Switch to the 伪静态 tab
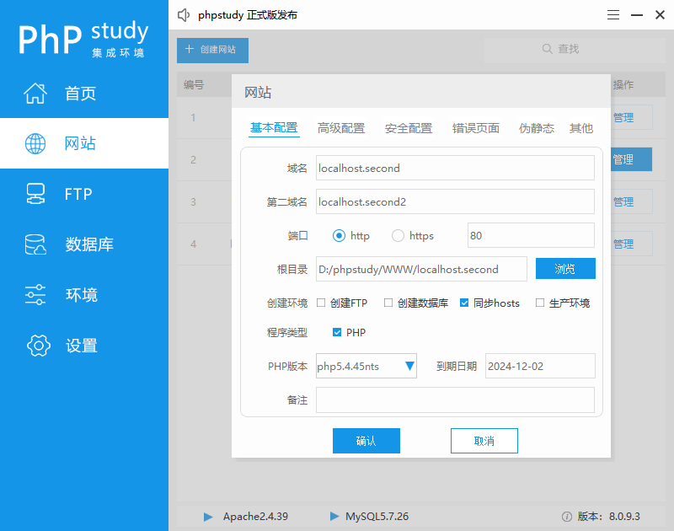Screen dimensions: 674x531 [536, 129]
